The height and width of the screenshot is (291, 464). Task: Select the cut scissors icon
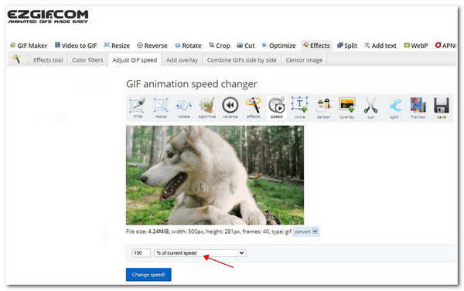click(x=370, y=107)
